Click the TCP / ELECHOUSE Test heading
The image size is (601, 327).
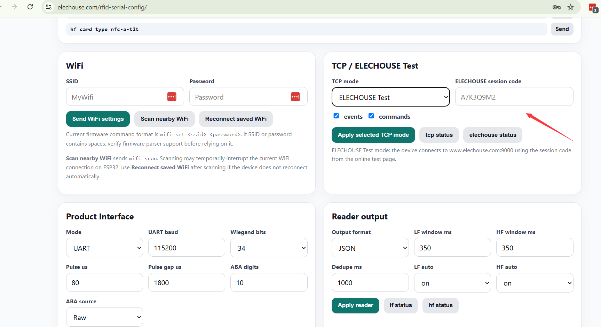375,66
